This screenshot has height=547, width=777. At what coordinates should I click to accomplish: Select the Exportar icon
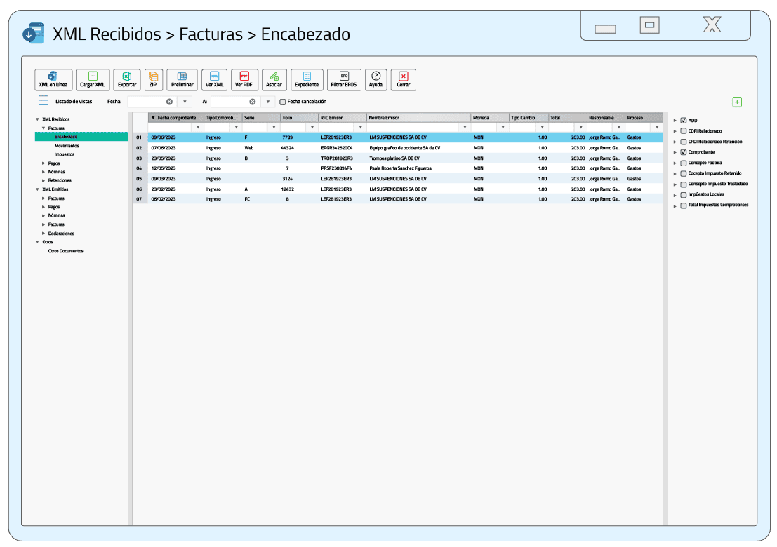click(126, 79)
